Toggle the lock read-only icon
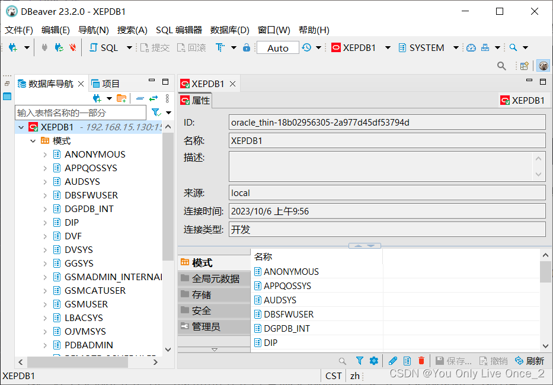 pyautogui.click(x=247, y=47)
